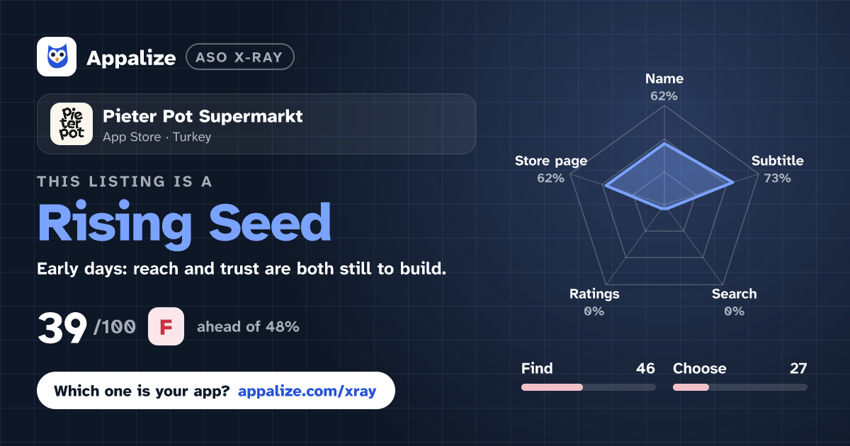Screen dimensions: 850x446
Task: Click the Rising Seed headline
Action: (x=184, y=223)
